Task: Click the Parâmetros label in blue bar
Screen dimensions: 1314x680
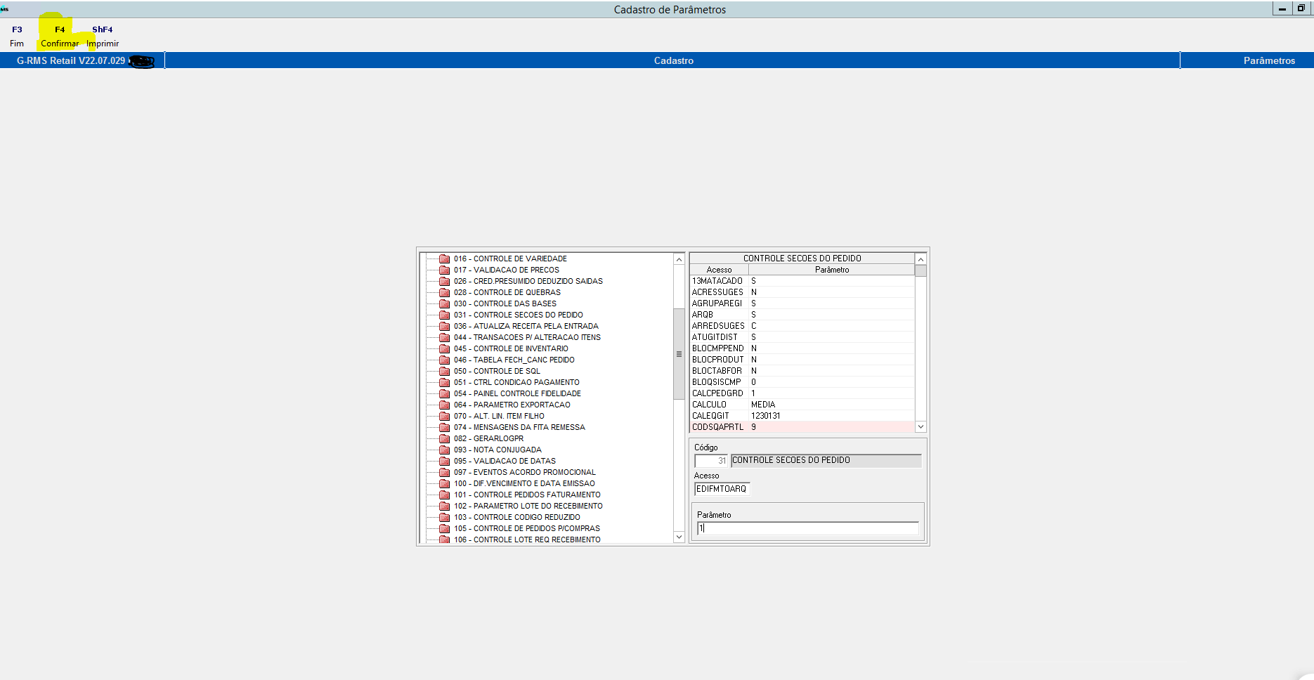Action: click(x=1269, y=60)
